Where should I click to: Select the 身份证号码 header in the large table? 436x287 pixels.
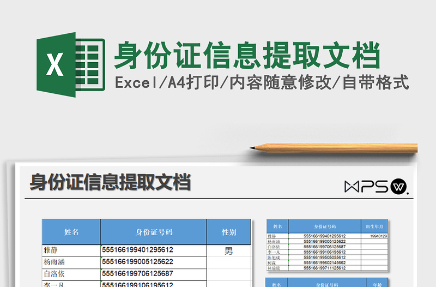(x=154, y=232)
